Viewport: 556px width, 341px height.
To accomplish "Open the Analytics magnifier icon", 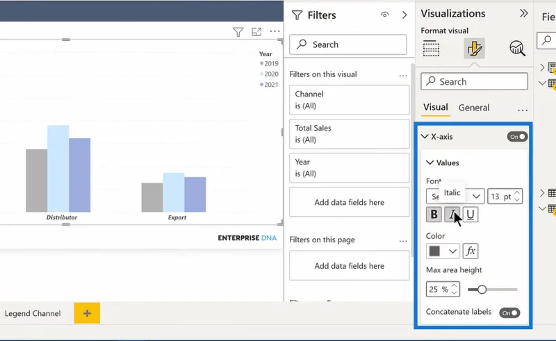I will [517, 48].
